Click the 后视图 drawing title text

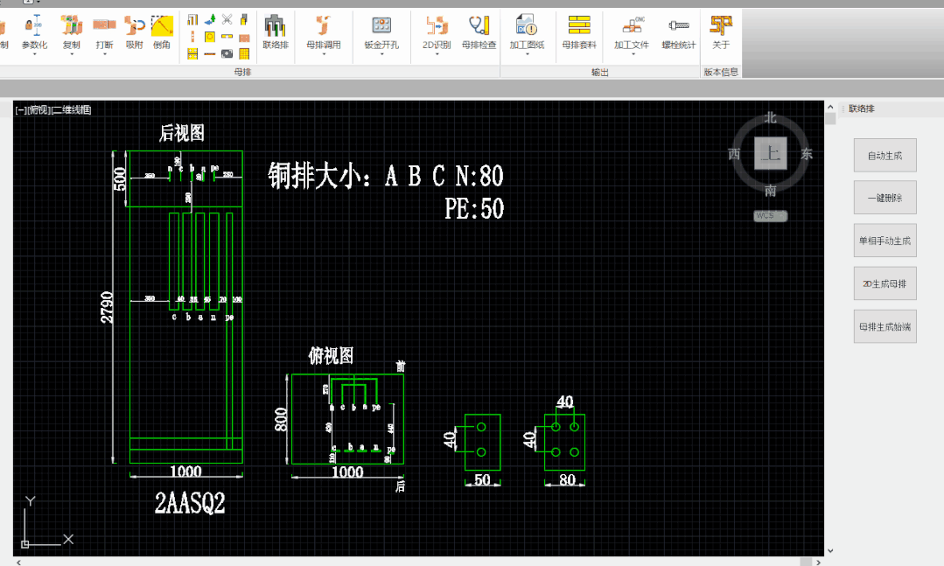[182, 132]
